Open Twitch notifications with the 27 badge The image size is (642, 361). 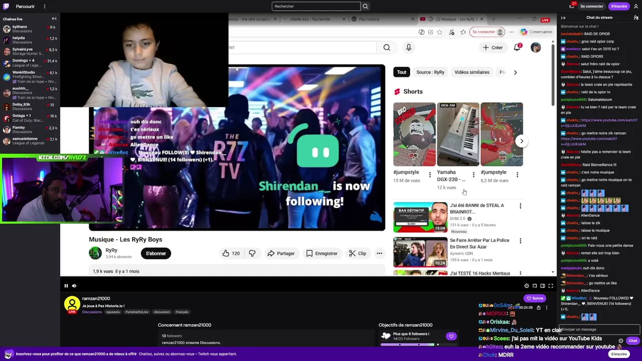(571, 6)
